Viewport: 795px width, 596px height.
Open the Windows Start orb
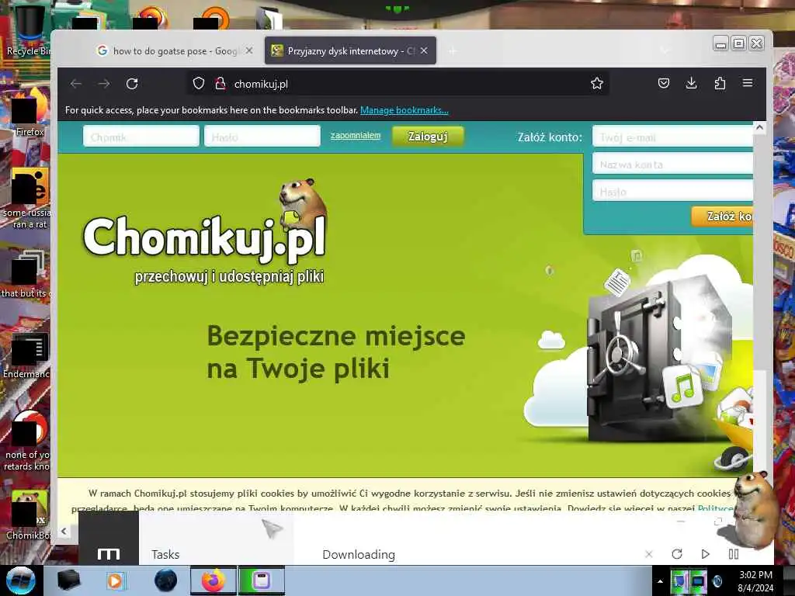click(x=21, y=580)
